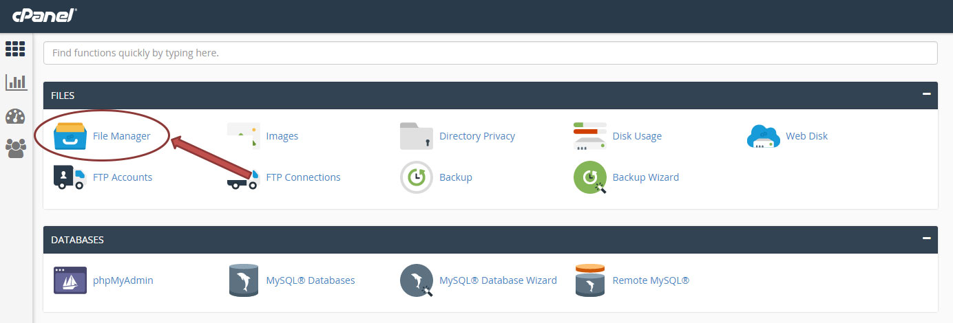Open Dashboard gauge in sidebar
This screenshot has width=953, height=323.
point(15,116)
